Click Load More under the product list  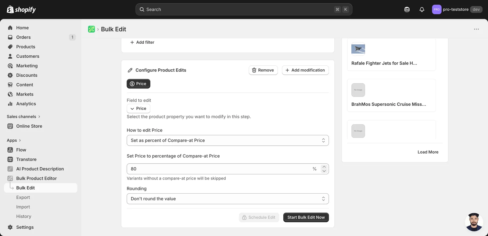click(x=428, y=152)
